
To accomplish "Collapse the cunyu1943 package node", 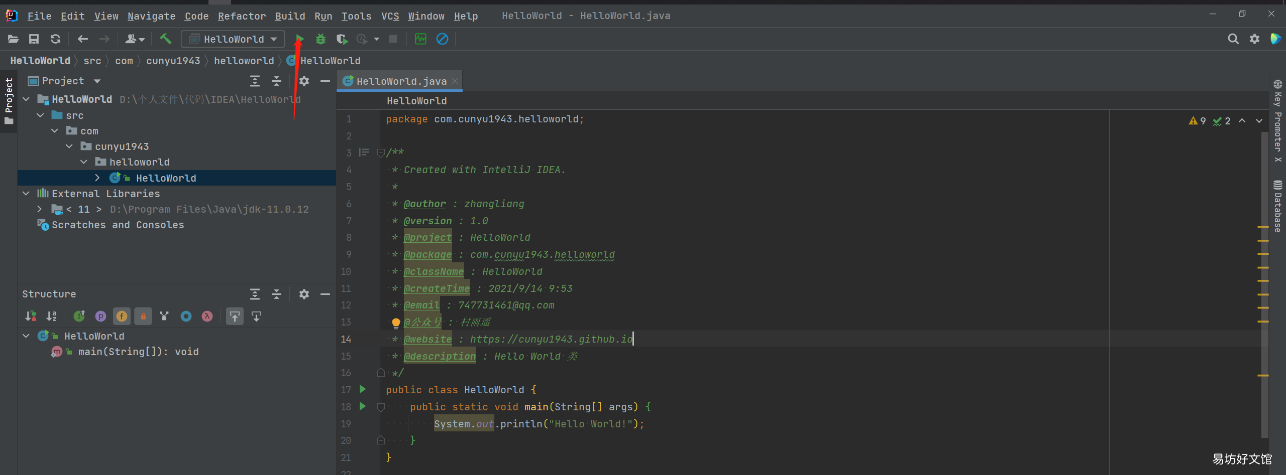I will click(x=69, y=146).
